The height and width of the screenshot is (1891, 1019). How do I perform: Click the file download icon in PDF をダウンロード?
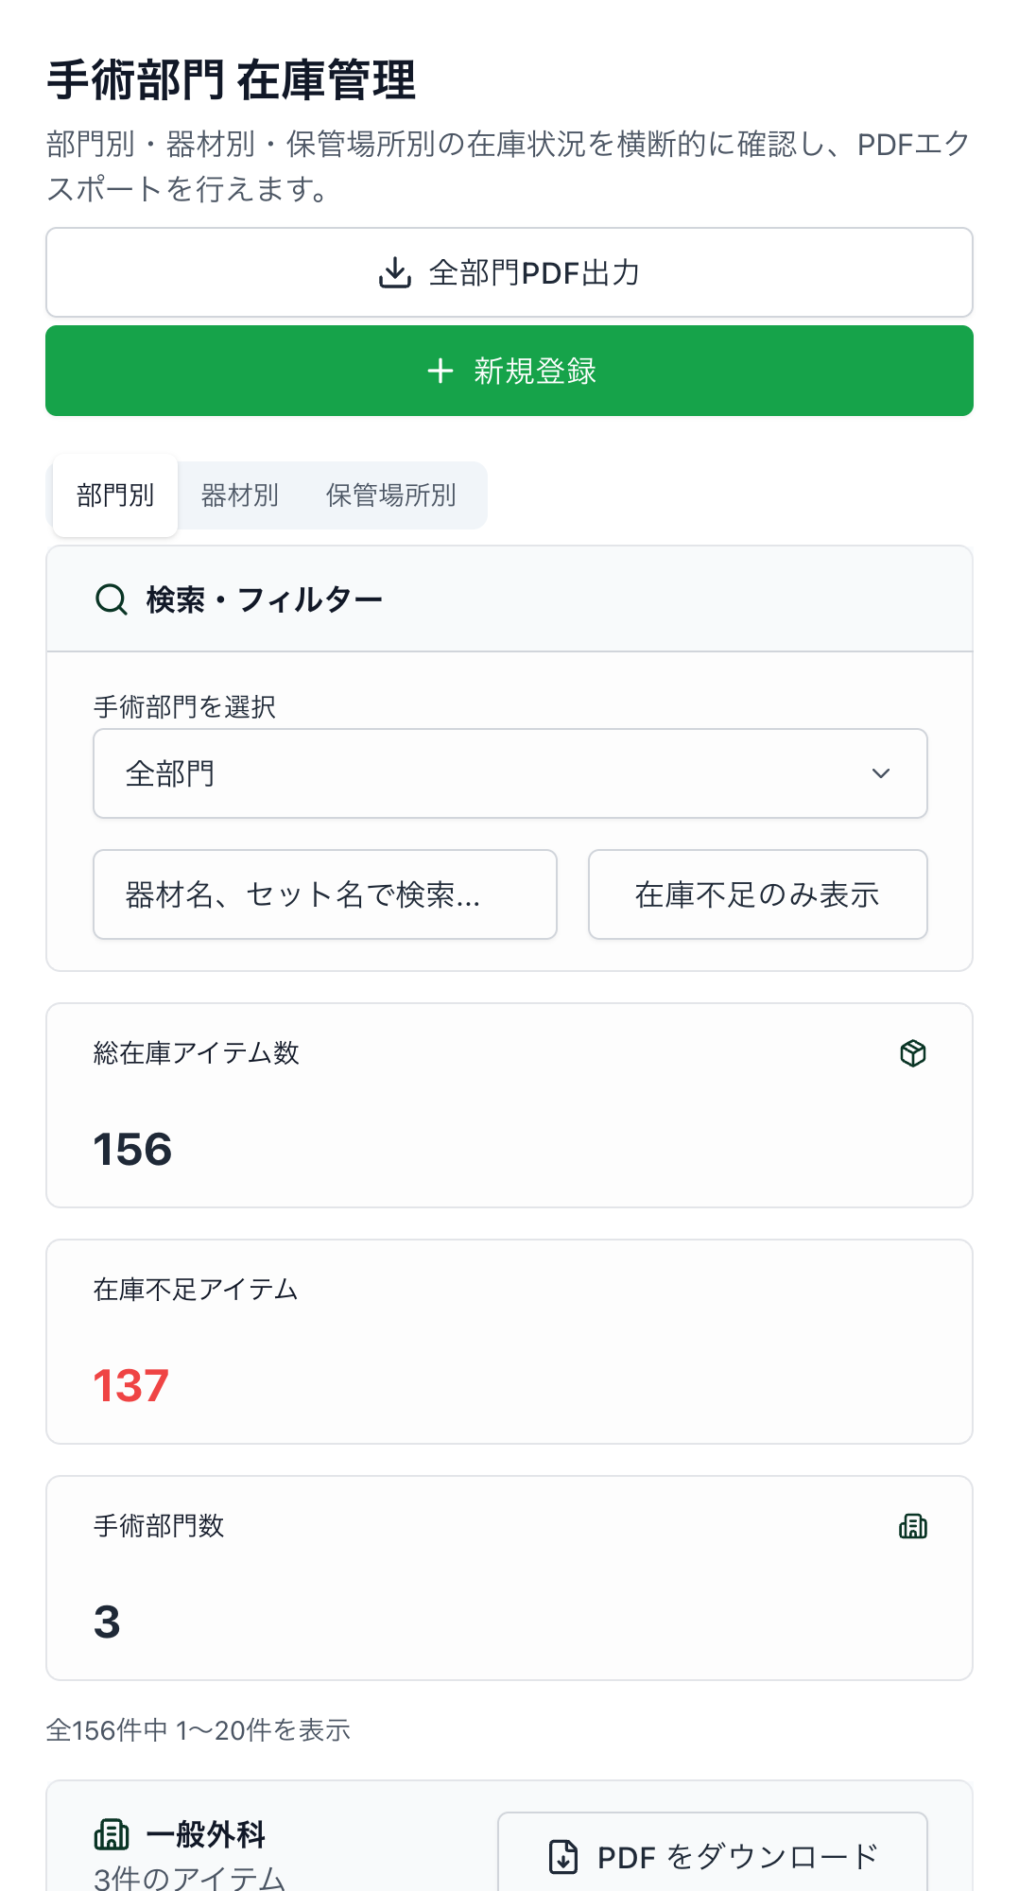tap(564, 1855)
